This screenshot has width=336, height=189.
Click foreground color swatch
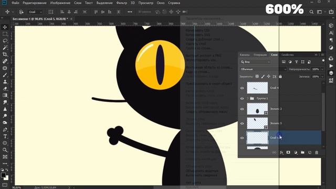3,175
